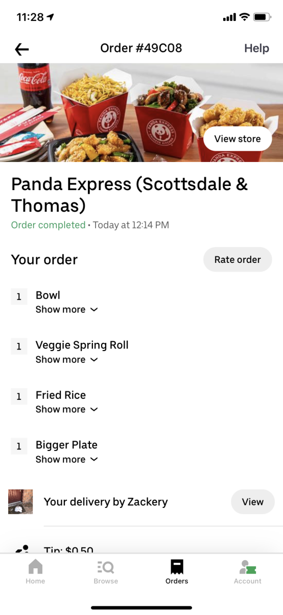Tap the tip icon beside the Tip amount
Viewport: 283px width, 615px height.
[22, 549]
